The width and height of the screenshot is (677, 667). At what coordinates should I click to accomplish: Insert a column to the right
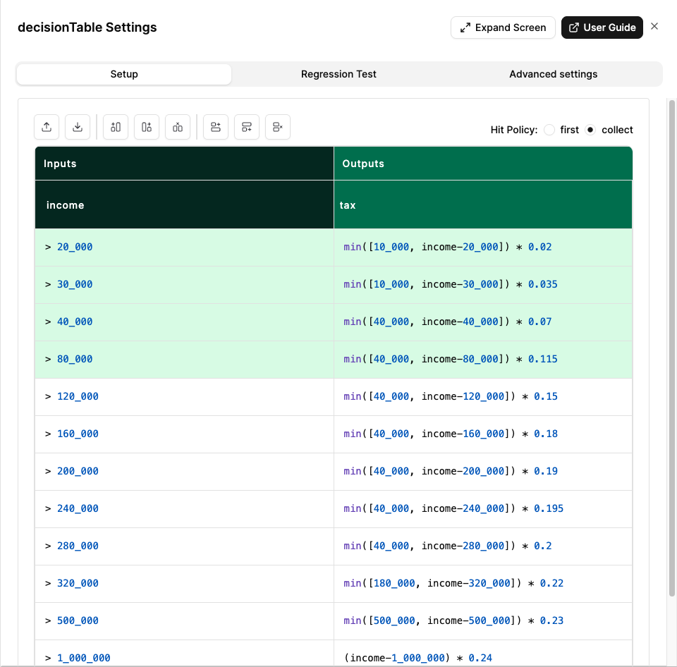click(x=147, y=127)
